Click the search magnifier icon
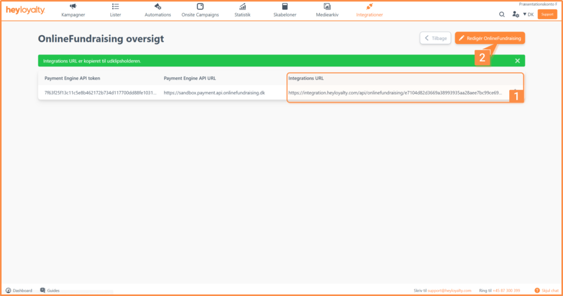 point(502,14)
